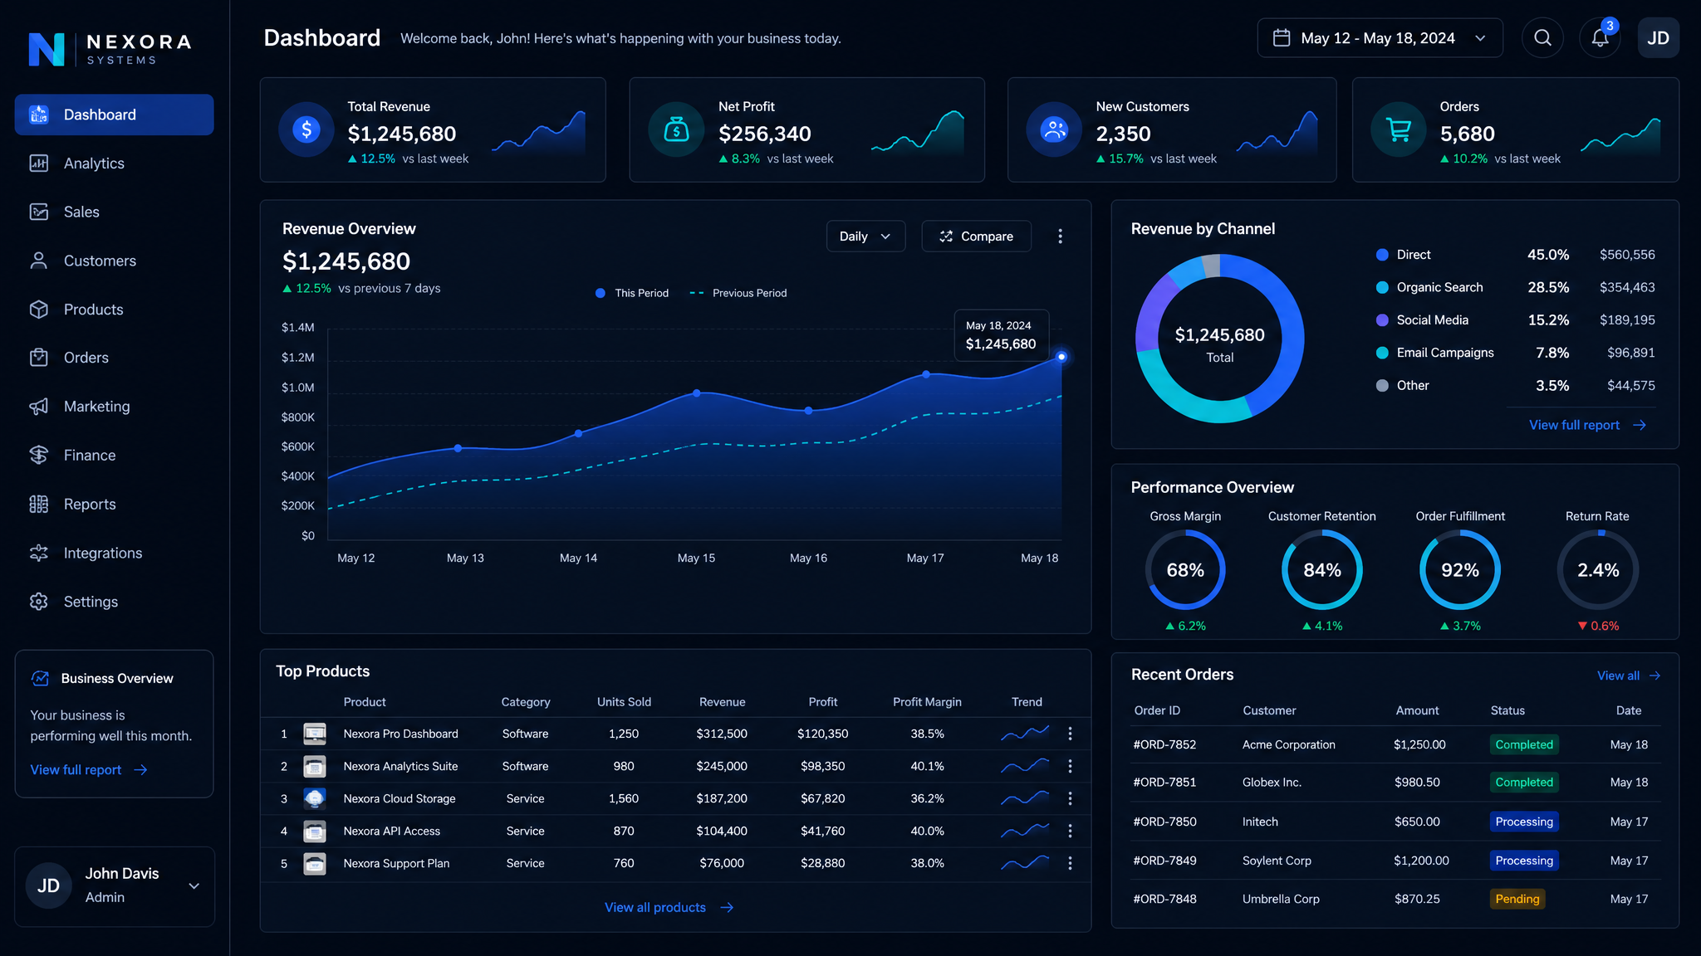Click the Analytics sidebar icon
Image resolution: width=1701 pixels, height=956 pixels.
click(x=39, y=163)
